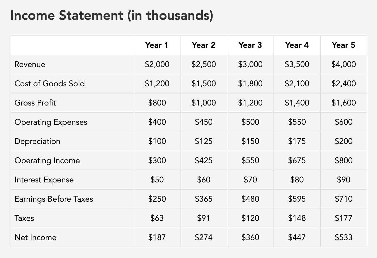Select the Operating Expenses row label
377x258 pixels.
point(51,122)
